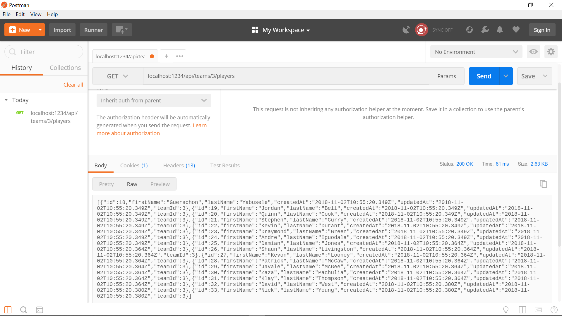The height and width of the screenshot is (316, 562).
Task: Click the Clear all history link
Action: [73, 85]
